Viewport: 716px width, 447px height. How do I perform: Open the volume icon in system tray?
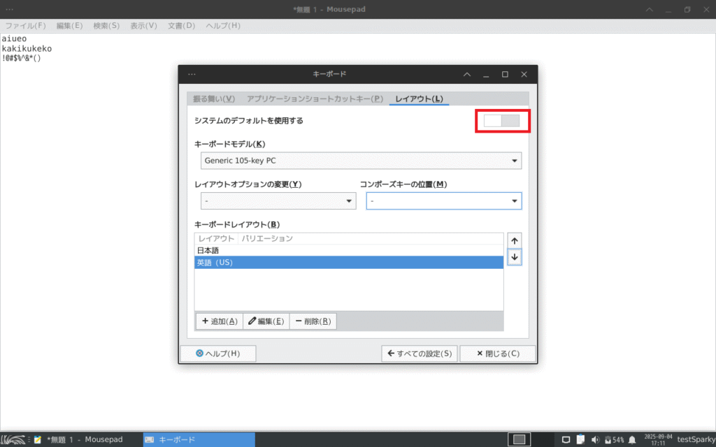pyautogui.click(x=595, y=439)
